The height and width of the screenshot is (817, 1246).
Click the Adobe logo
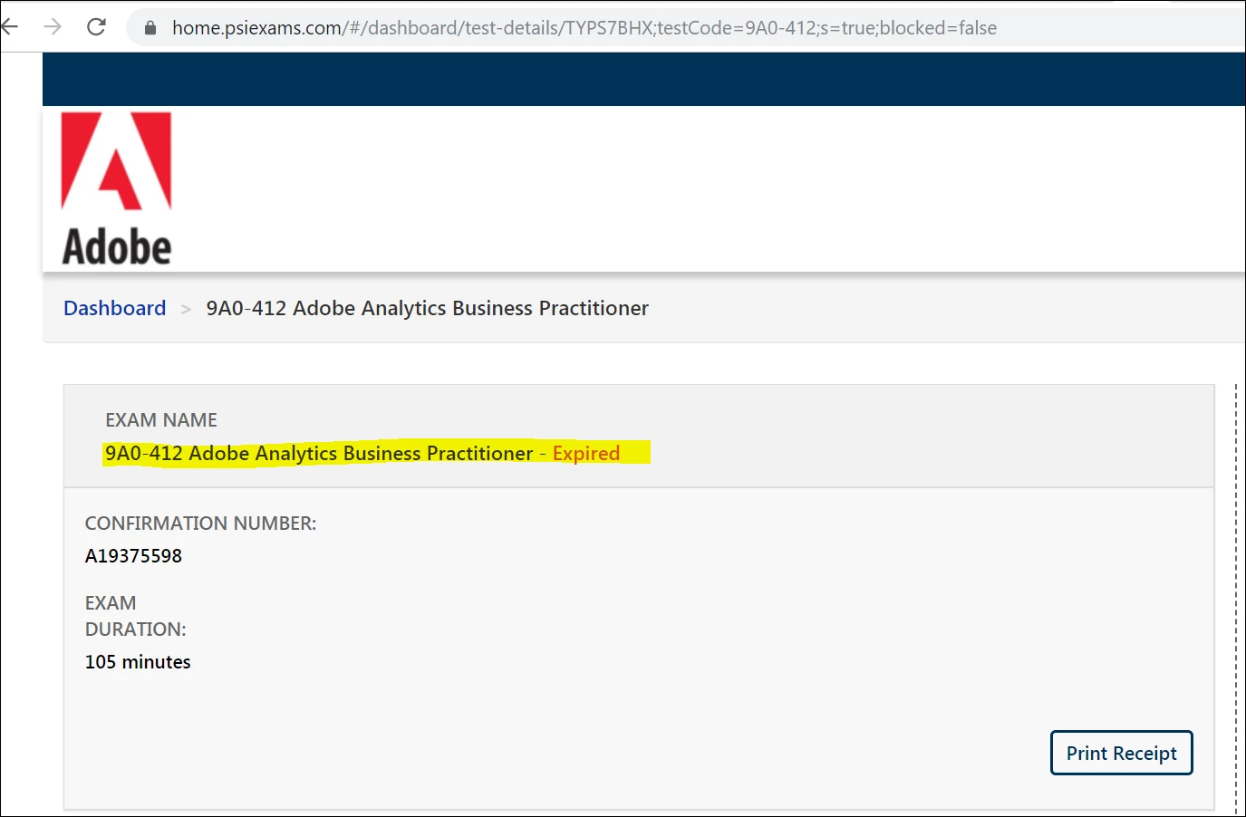pos(116,189)
